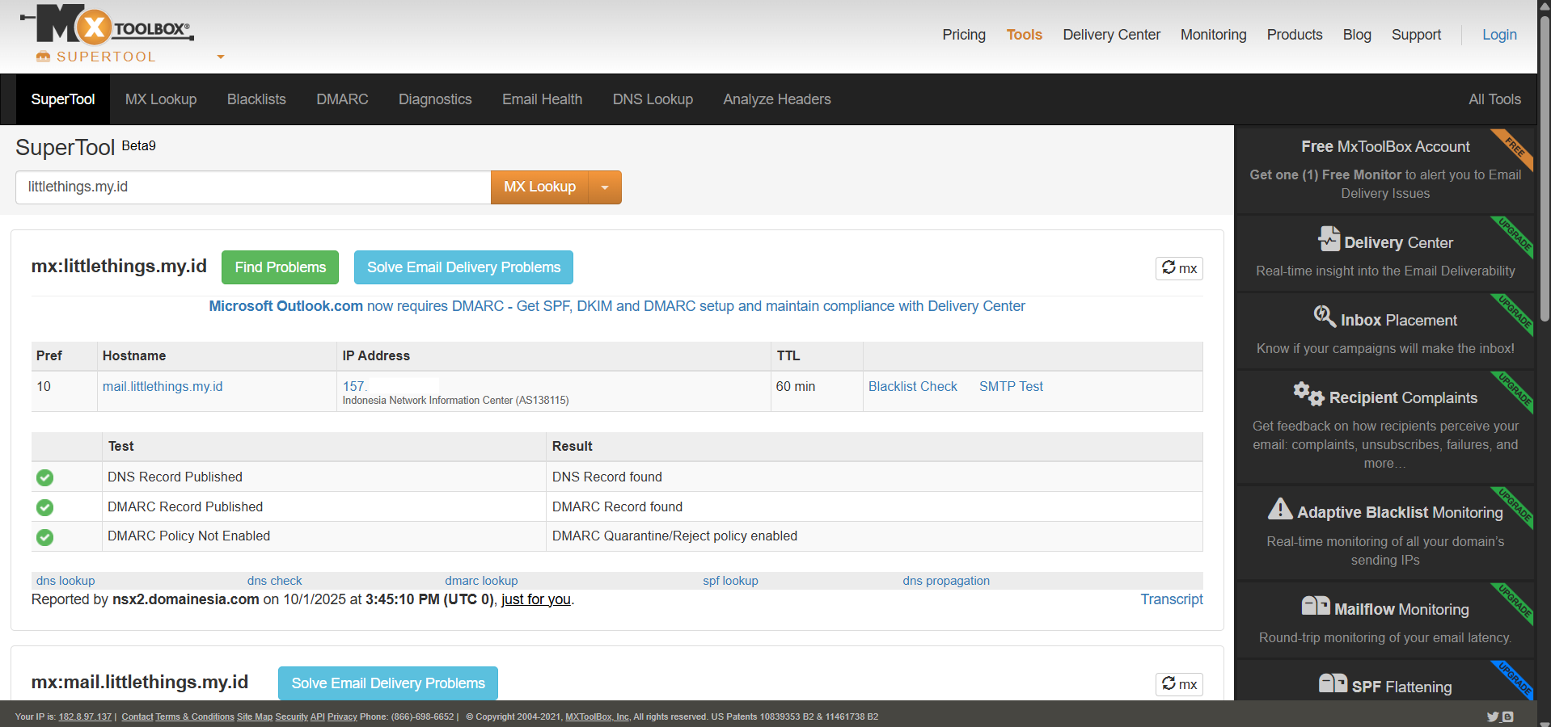Click the Adaptive Blacklist Monitoring warning icon
1551x727 pixels.
(x=1280, y=508)
